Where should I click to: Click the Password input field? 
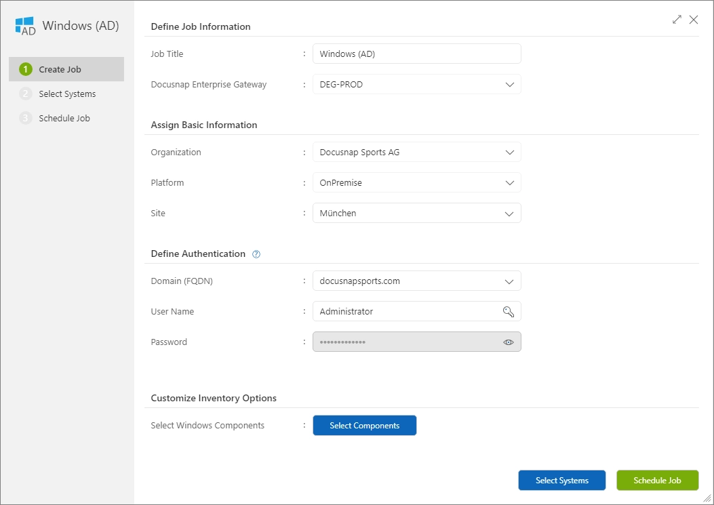[416, 342]
